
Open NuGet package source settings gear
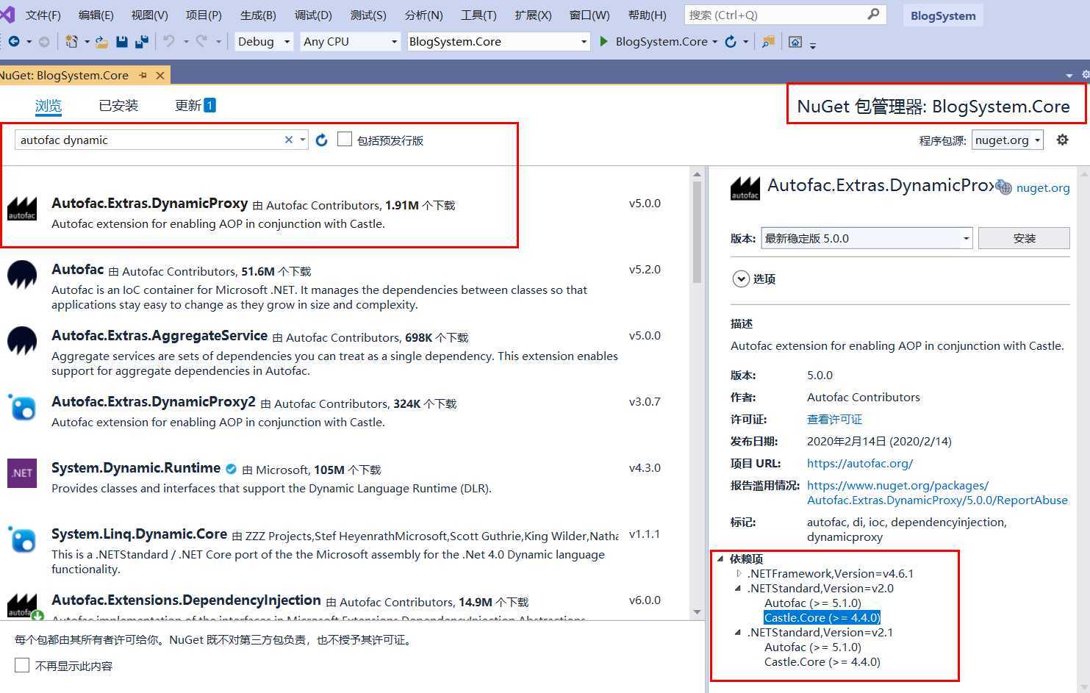(1062, 140)
